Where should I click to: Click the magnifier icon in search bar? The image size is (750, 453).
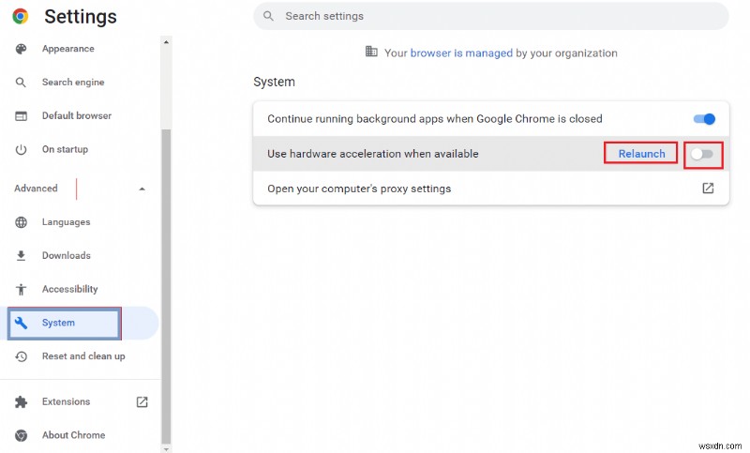(x=268, y=16)
